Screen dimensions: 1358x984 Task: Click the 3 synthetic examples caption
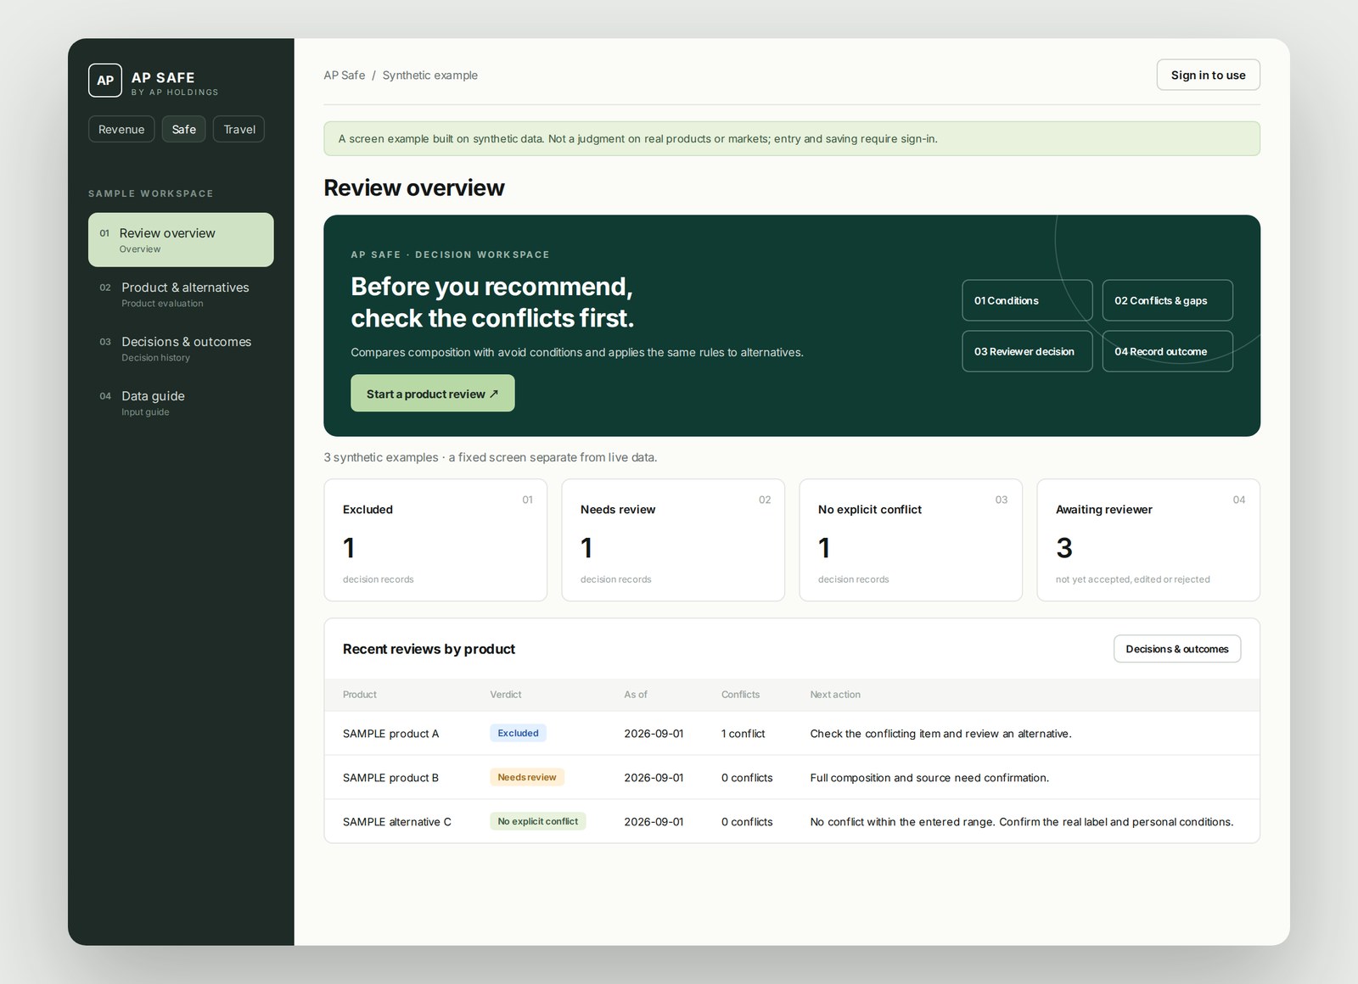pos(491,457)
